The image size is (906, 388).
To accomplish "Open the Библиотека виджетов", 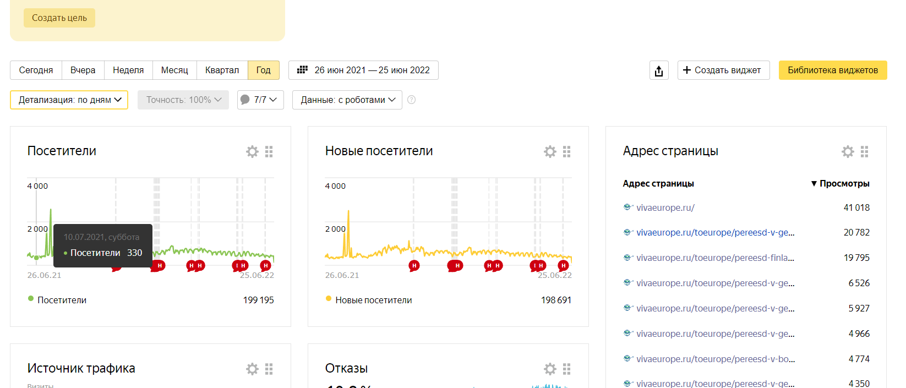I will [x=833, y=70].
